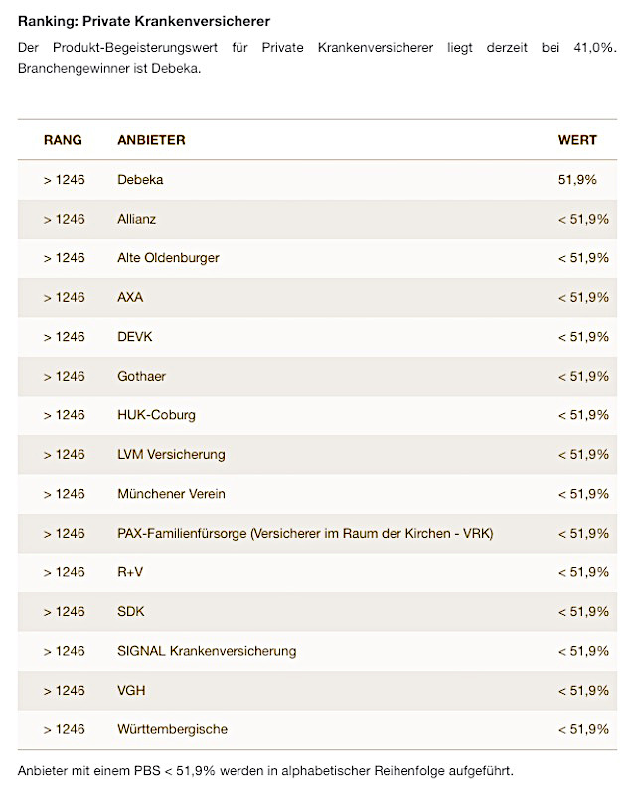Choose Gothaer from the ranking table
The height and width of the screenshot is (795, 635).
click(x=141, y=376)
